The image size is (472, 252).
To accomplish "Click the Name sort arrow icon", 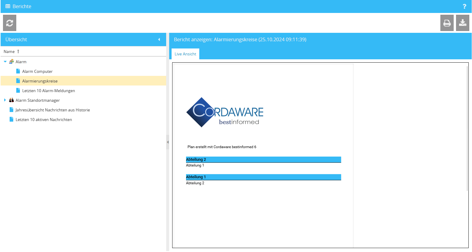I will coord(18,51).
